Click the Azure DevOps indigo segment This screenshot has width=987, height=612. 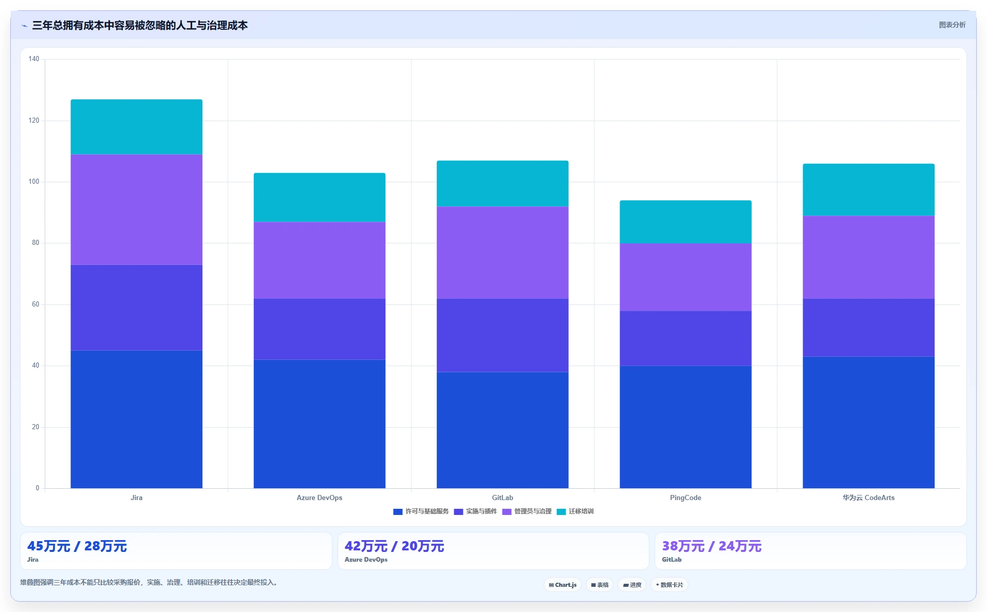click(x=320, y=329)
